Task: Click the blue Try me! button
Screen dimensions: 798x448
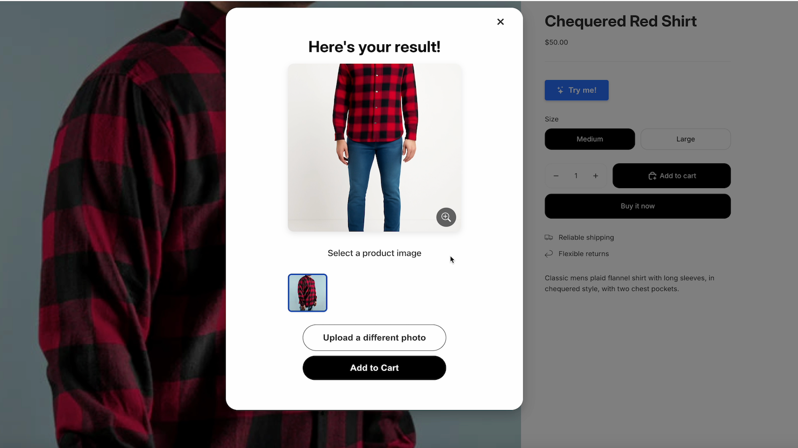Action: pos(577,90)
